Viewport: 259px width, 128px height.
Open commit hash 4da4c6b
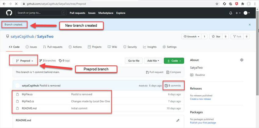point(143,86)
